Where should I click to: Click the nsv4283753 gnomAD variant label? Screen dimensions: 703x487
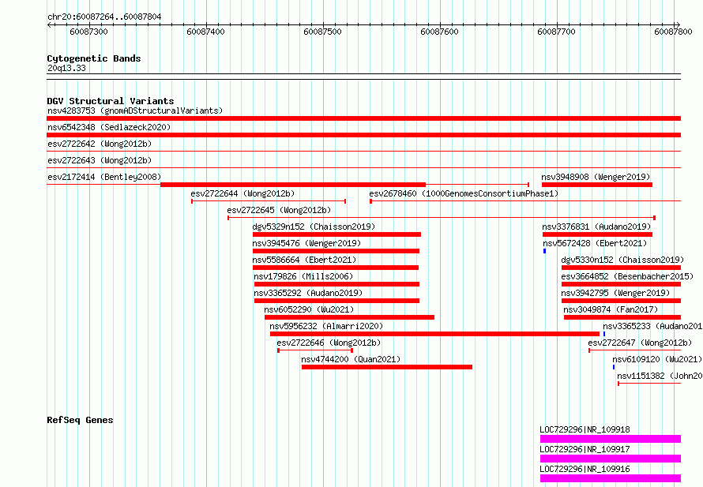135,111
